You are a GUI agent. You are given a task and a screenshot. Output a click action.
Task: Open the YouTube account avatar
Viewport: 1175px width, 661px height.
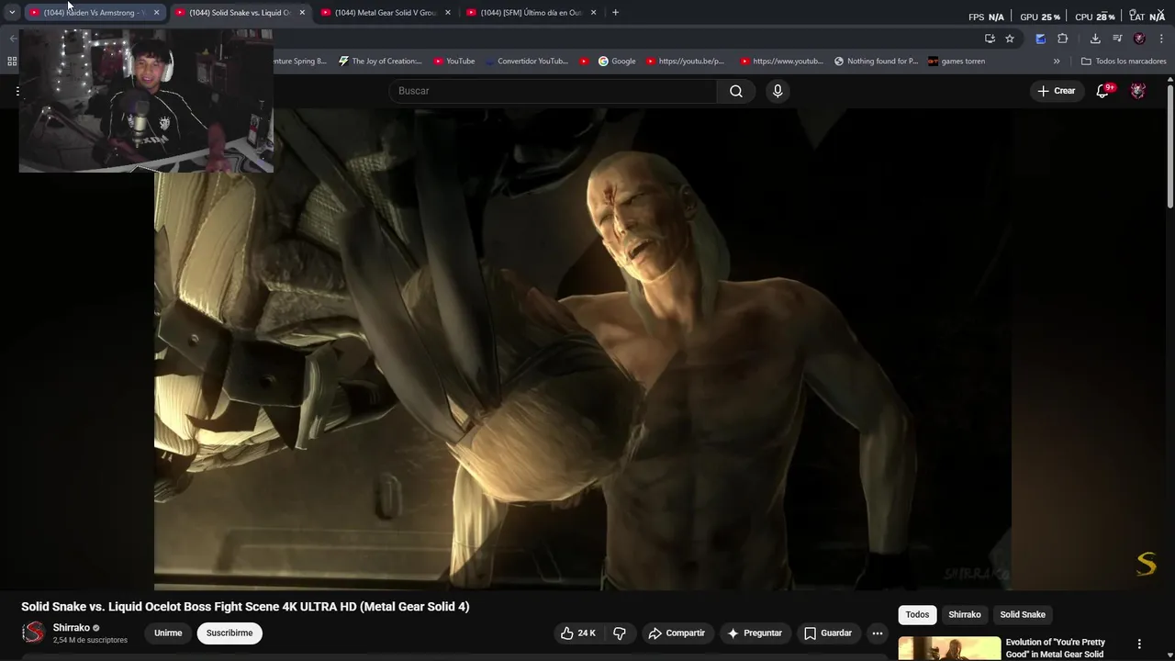pyautogui.click(x=1138, y=91)
